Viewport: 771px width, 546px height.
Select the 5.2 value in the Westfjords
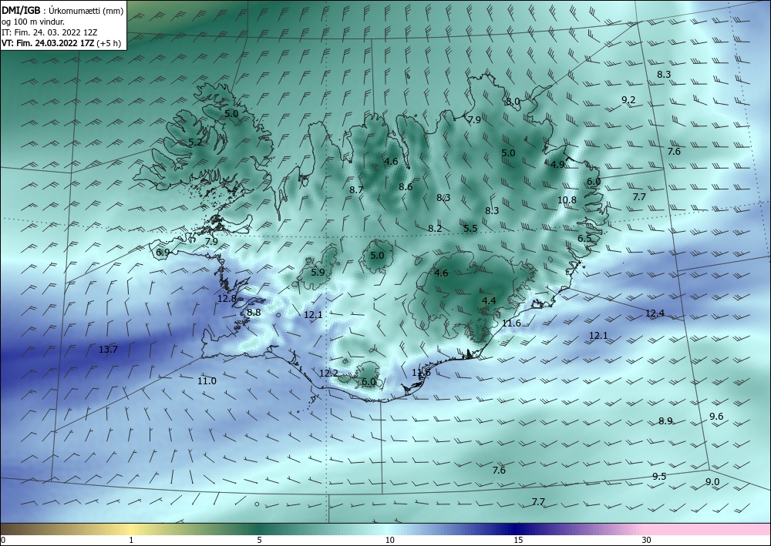[x=195, y=142]
